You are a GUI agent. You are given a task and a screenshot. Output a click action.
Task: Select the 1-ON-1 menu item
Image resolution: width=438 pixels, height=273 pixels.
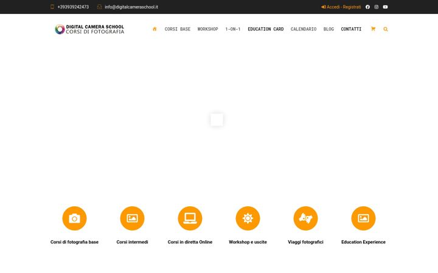232,29
